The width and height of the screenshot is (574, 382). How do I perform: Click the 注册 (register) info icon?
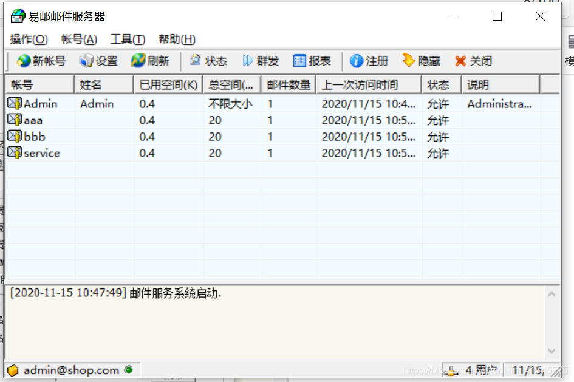click(356, 61)
